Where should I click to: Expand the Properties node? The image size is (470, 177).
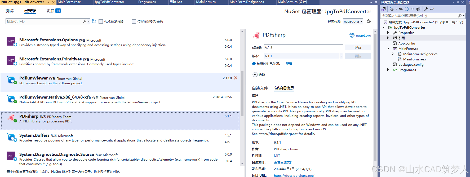(x=388, y=33)
